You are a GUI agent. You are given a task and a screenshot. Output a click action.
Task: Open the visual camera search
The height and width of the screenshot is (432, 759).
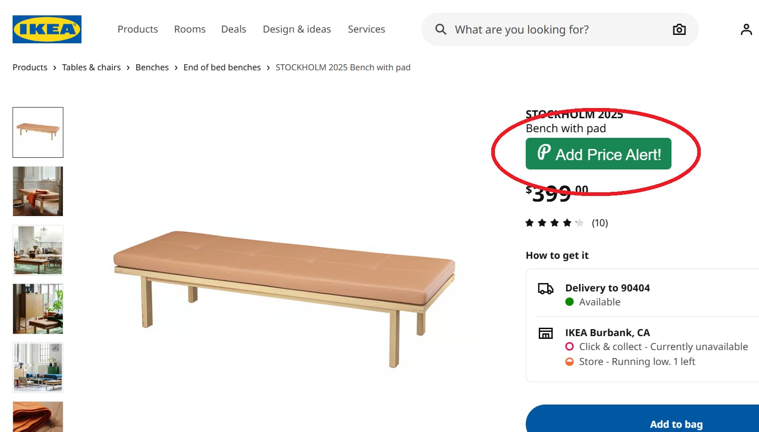click(679, 29)
